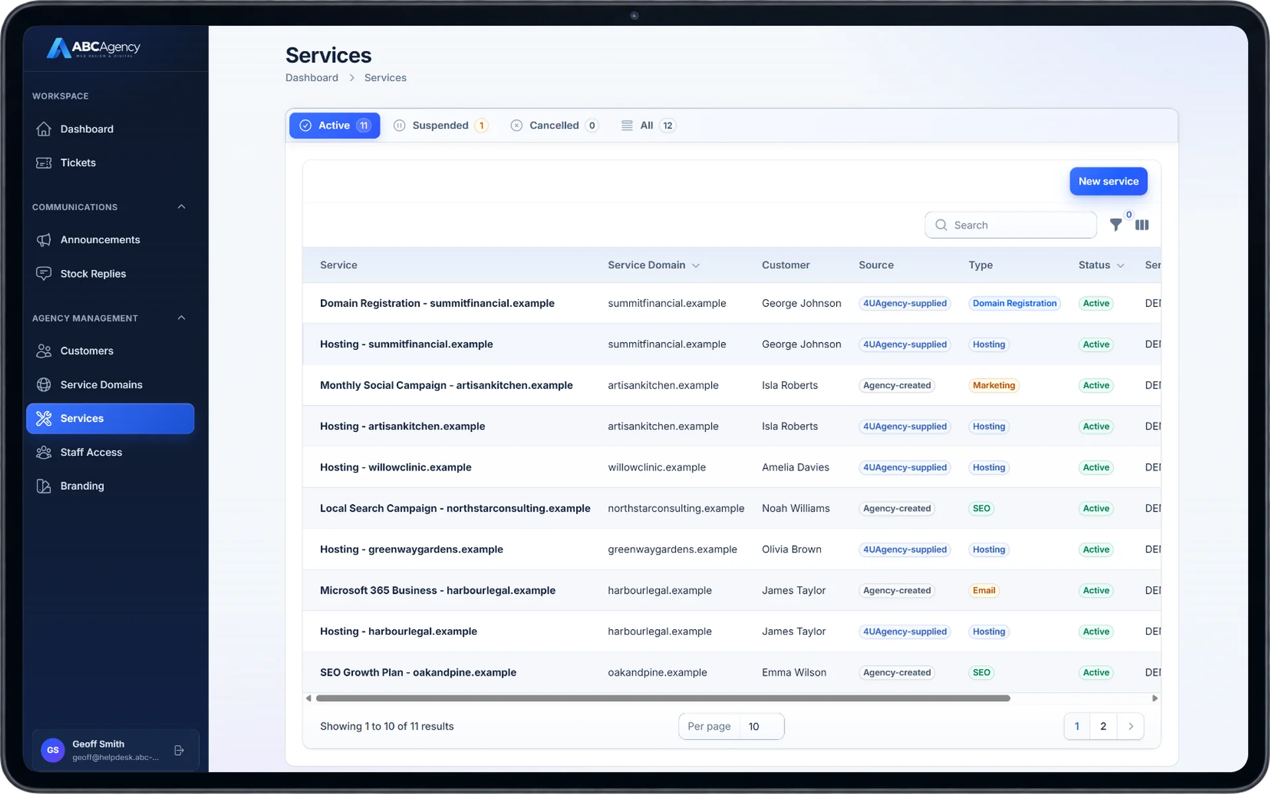Image resolution: width=1270 pixels, height=794 pixels.
Task: Sort by Service Domain column
Action: [x=653, y=265]
